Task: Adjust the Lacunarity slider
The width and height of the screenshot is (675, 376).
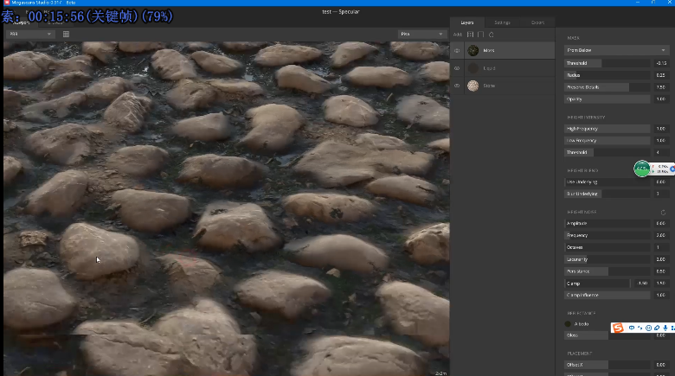Action: coord(607,259)
